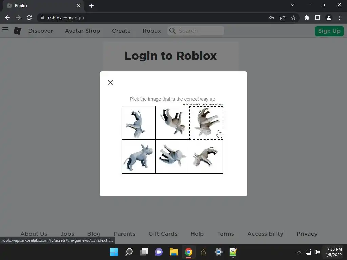Viewport: 347px width, 260px height.
Task: Open the volume speaker tray icon
Action: [317, 252]
